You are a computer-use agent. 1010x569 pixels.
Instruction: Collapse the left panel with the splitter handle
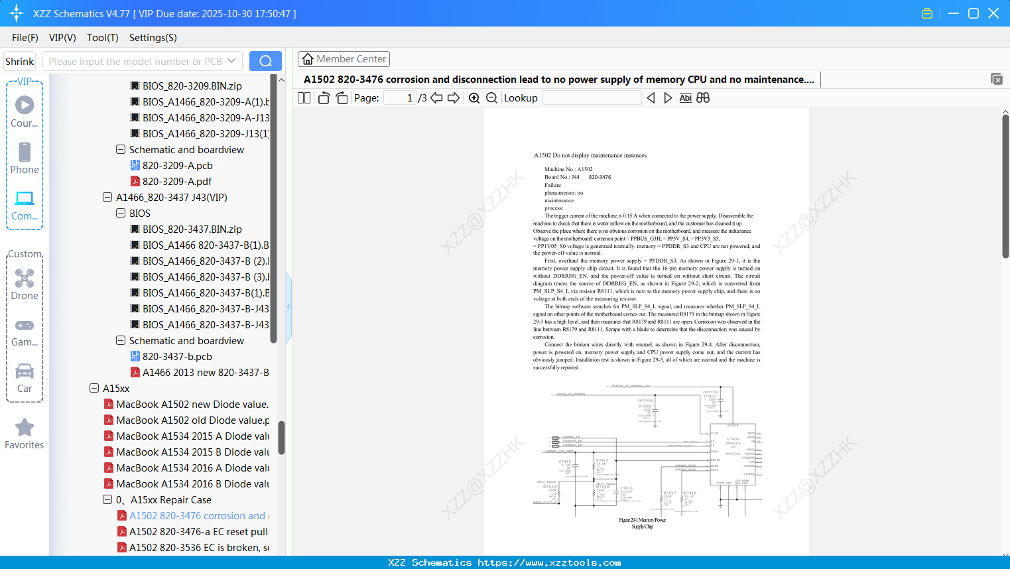point(288,306)
